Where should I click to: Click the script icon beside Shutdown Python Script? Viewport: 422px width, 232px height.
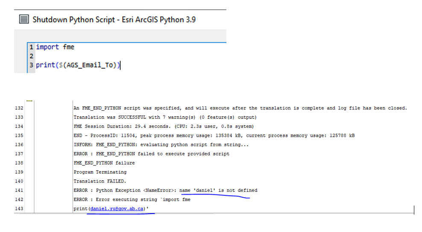click(x=24, y=19)
